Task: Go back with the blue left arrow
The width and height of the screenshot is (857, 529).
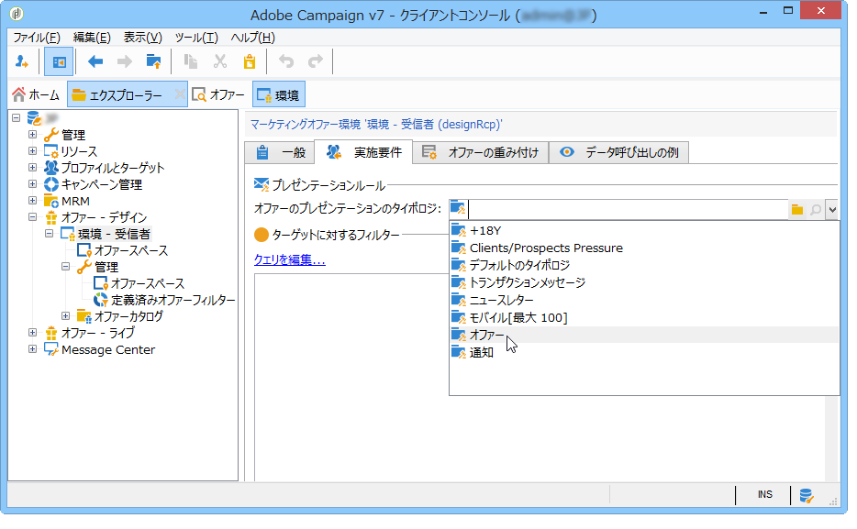Action: (95, 61)
